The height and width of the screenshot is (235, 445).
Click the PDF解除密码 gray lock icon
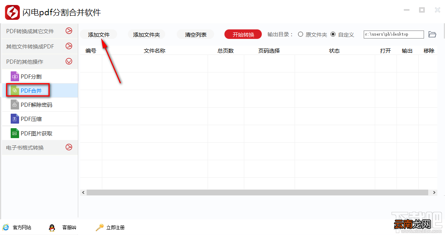pyautogui.click(x=15, y=105)
